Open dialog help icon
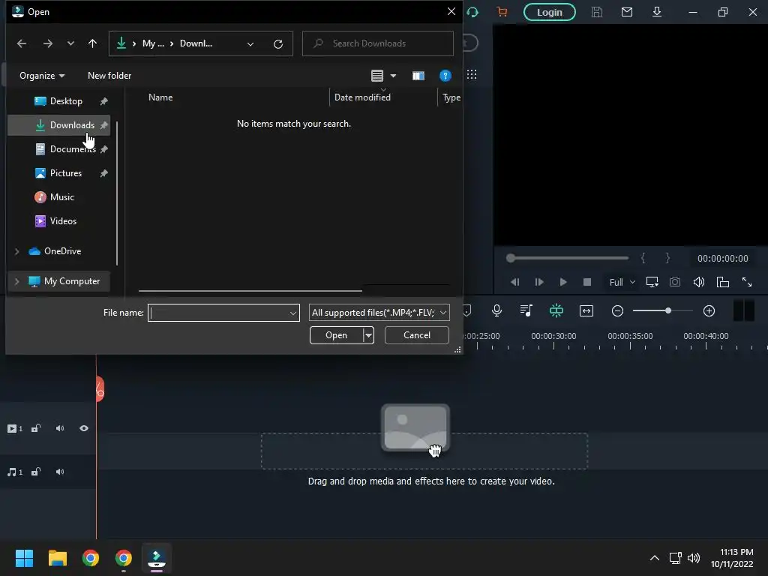 [445, 76]
